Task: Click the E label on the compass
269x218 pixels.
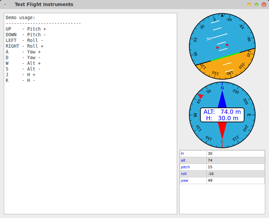Action: click(x=249, y=115)
